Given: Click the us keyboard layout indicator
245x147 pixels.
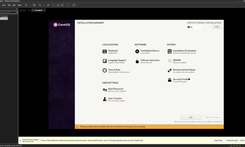Looking at the screenshot, I should click(x=194, y=27).
